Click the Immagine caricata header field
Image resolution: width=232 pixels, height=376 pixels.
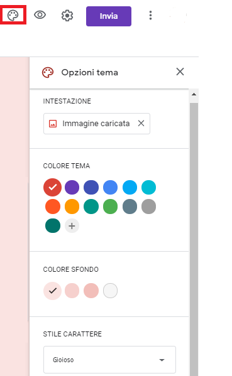coord(97,124)
